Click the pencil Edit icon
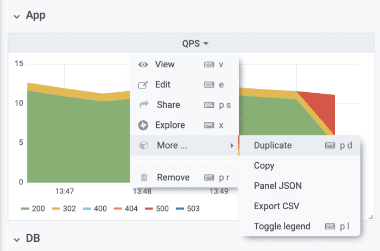The height and width of the screenshot is (251, 380). [x=143, y=85]
